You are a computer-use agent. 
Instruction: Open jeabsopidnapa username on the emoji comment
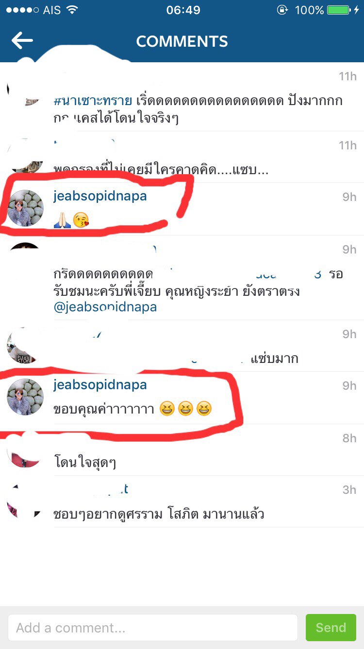(x=100, y=197)
